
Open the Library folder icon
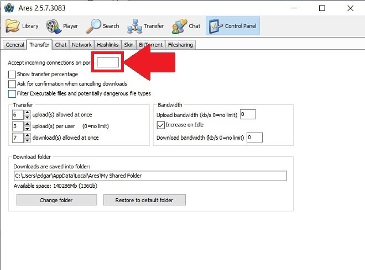(12, 26)
